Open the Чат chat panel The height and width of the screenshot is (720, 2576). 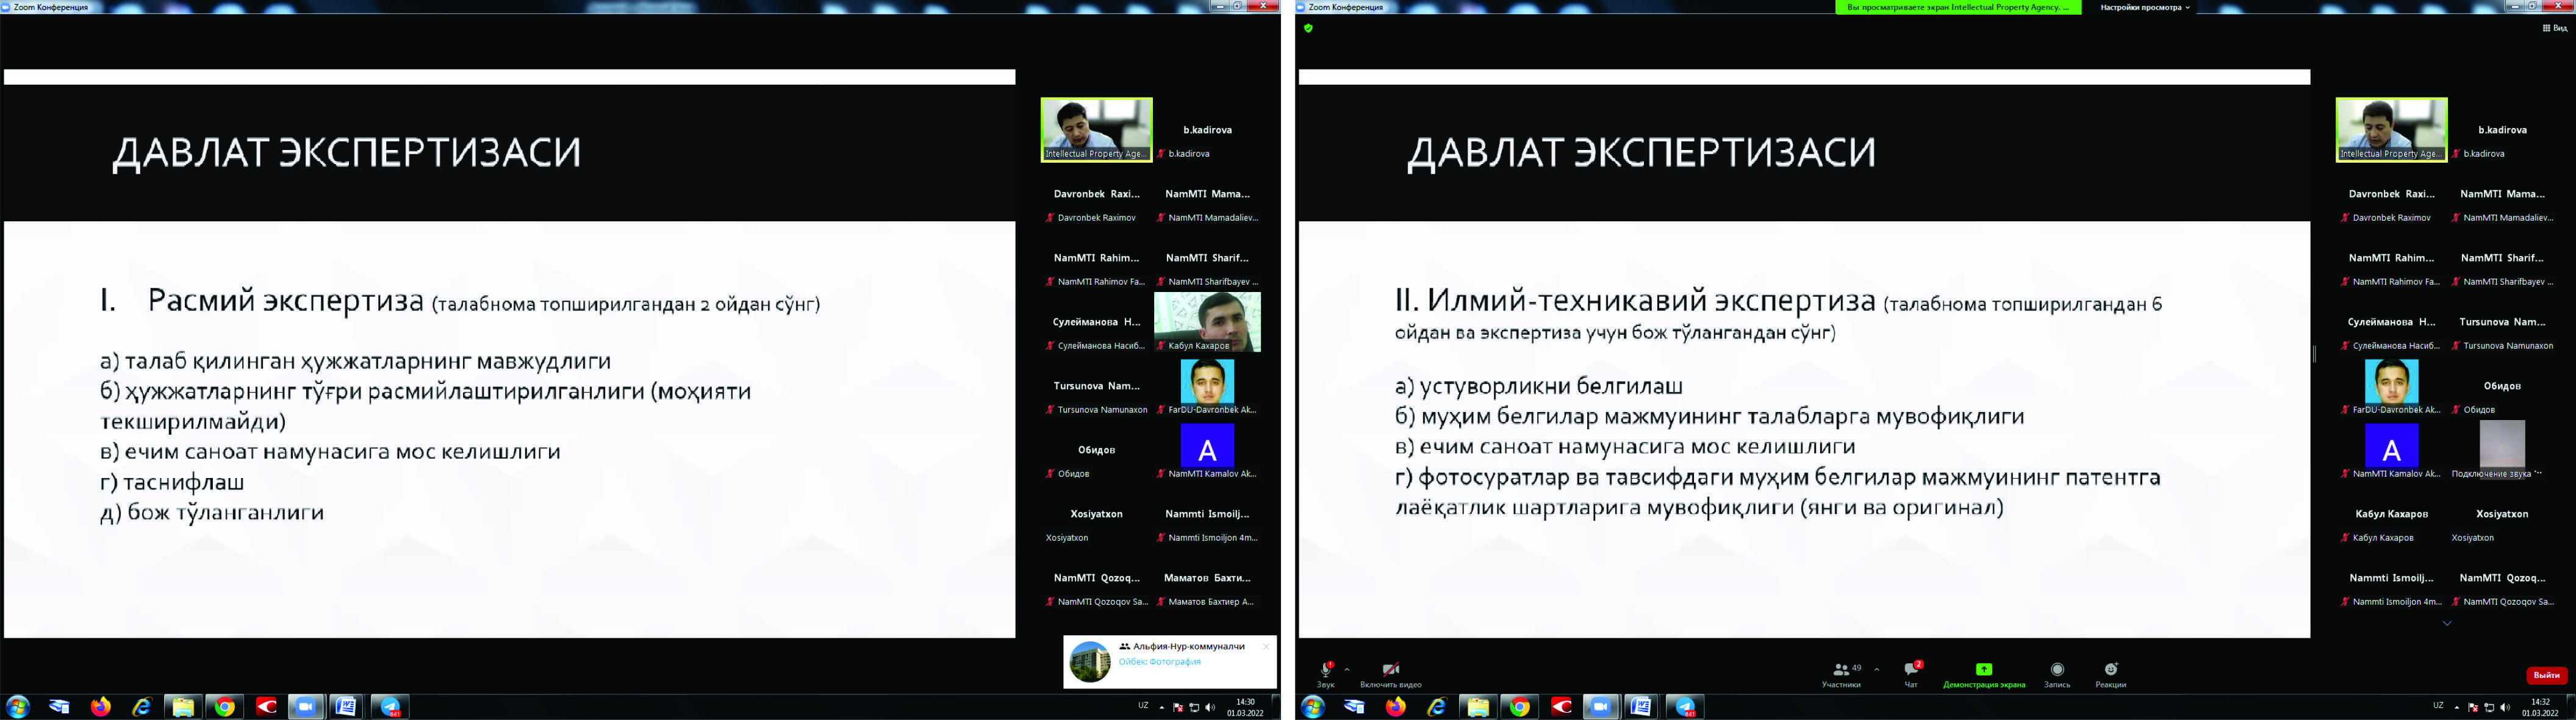pos(1911,670)
